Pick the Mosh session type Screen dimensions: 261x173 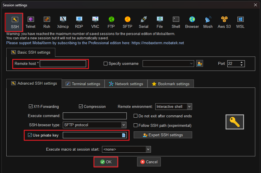click(x=208, y=22)
